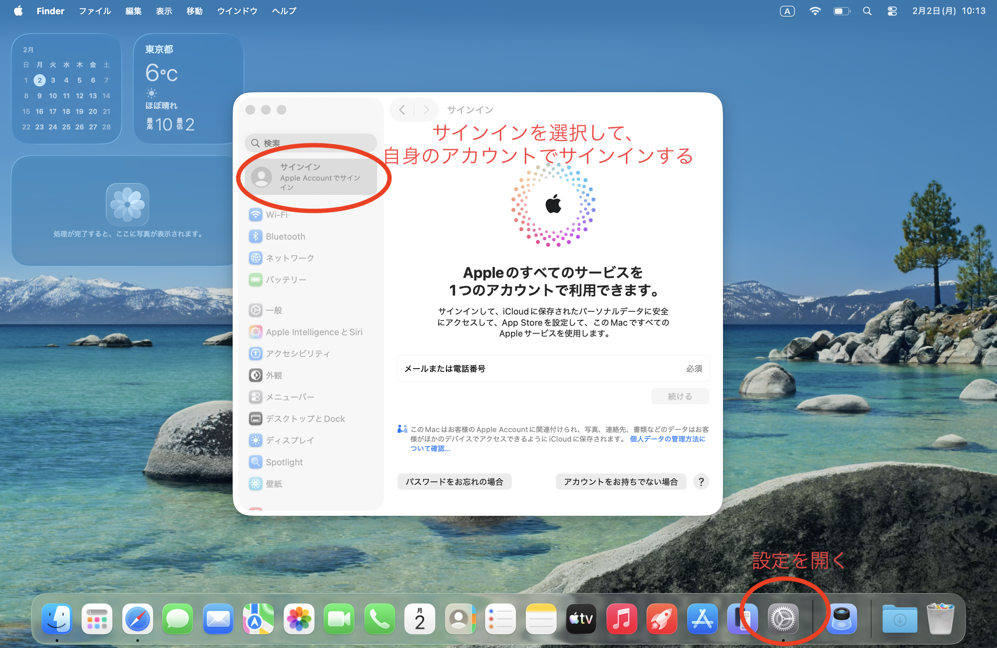Screen dimensions: 997x648
Task: Click アカウントをお持ちでない場合 button
Action: (x=621, y=482)
